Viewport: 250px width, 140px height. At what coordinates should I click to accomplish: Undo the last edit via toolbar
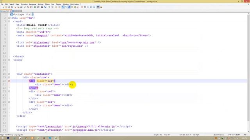(35, 7)
